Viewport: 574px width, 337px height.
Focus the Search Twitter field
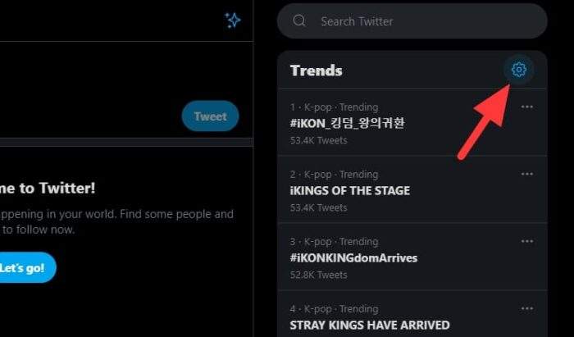[412, 20]
